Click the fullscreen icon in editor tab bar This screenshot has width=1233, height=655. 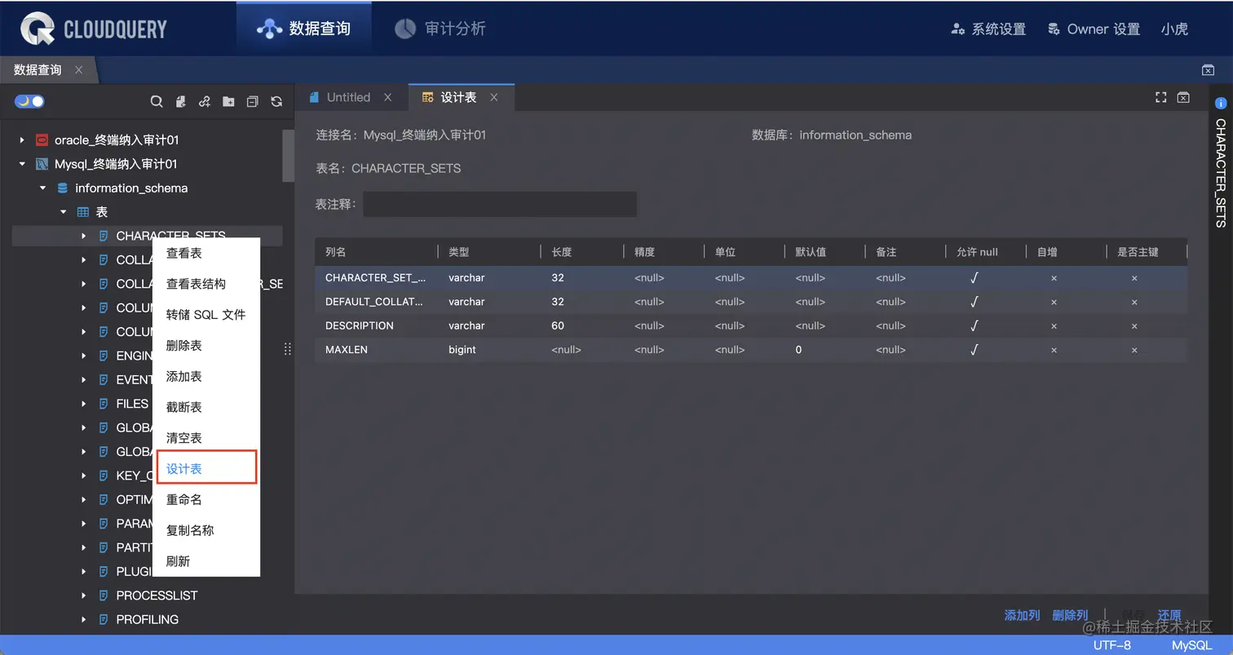[1161, 97]
